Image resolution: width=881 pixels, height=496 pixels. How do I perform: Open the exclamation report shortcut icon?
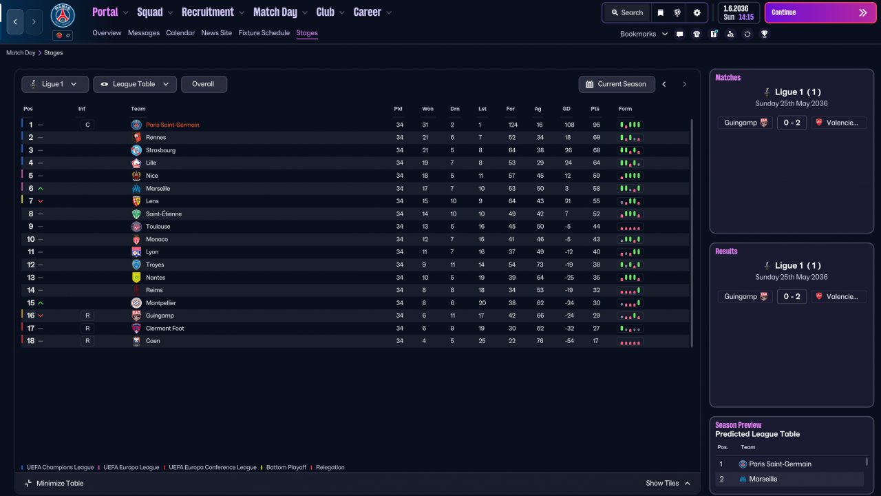click(x=714, y=34)
